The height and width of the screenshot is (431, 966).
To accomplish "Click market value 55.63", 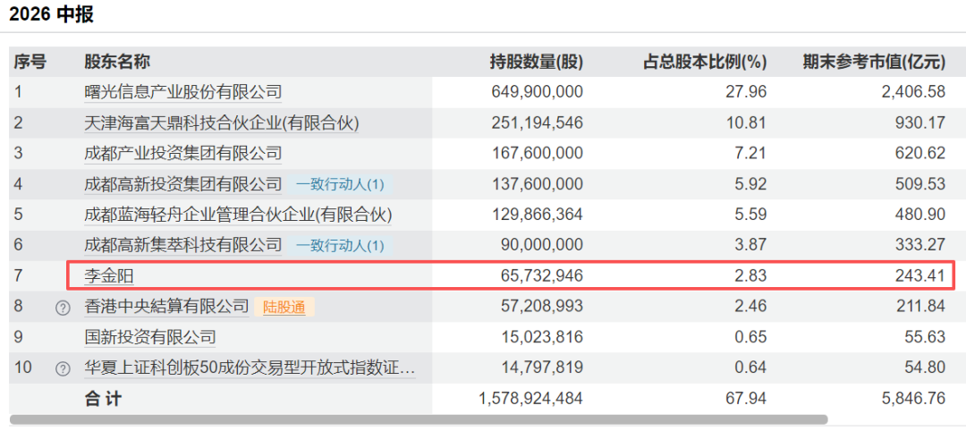I will (926, 337).
